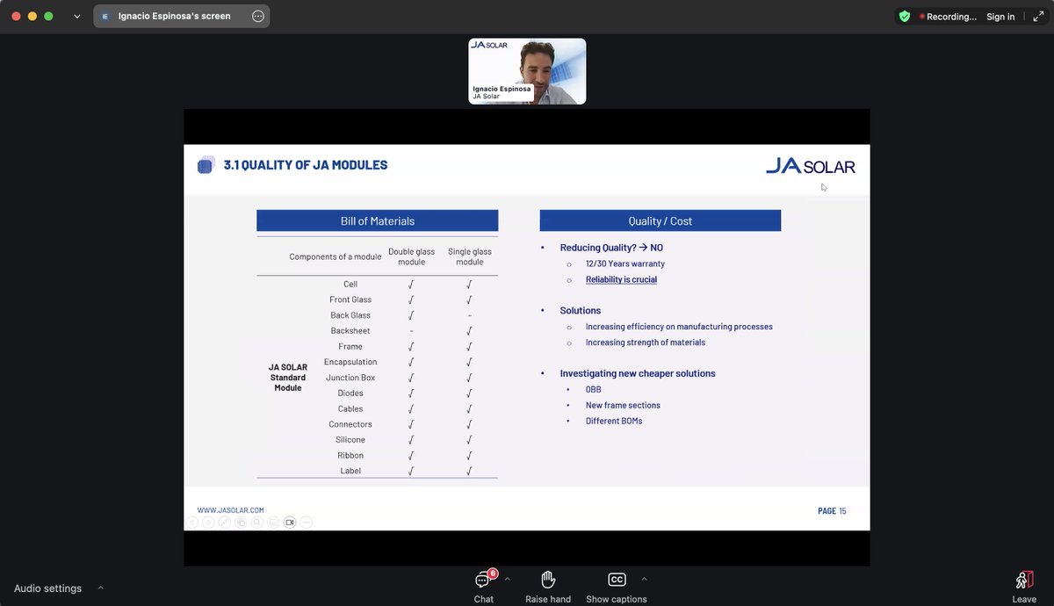The image size is (1054, 606).
Task: Click Ignacio Espinosa's video thumbnail
Action: click(527, 71)
